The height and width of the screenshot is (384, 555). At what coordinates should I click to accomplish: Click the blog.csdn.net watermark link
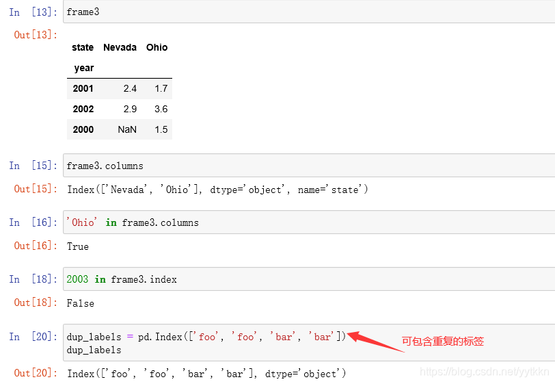pyautogui.click(x=485, y=372)
